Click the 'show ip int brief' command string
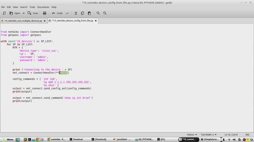 click(78, 98)
